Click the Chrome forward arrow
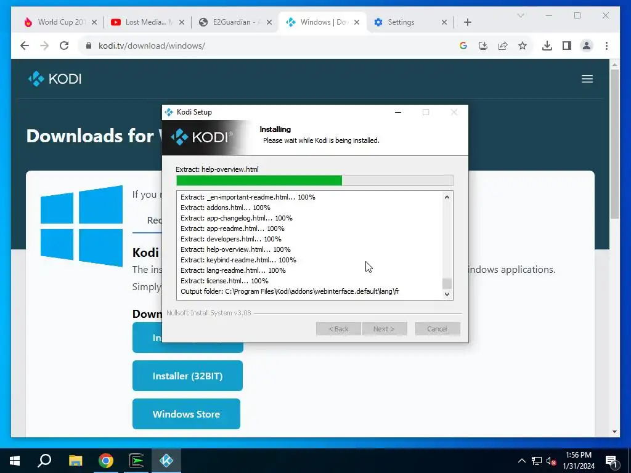This screenshot has height=473, width=631. pos(44,46)
